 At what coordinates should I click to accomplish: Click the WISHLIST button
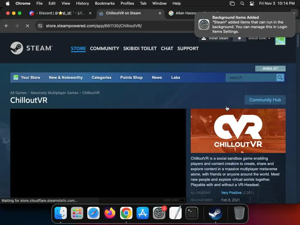[x=270, y=69]
